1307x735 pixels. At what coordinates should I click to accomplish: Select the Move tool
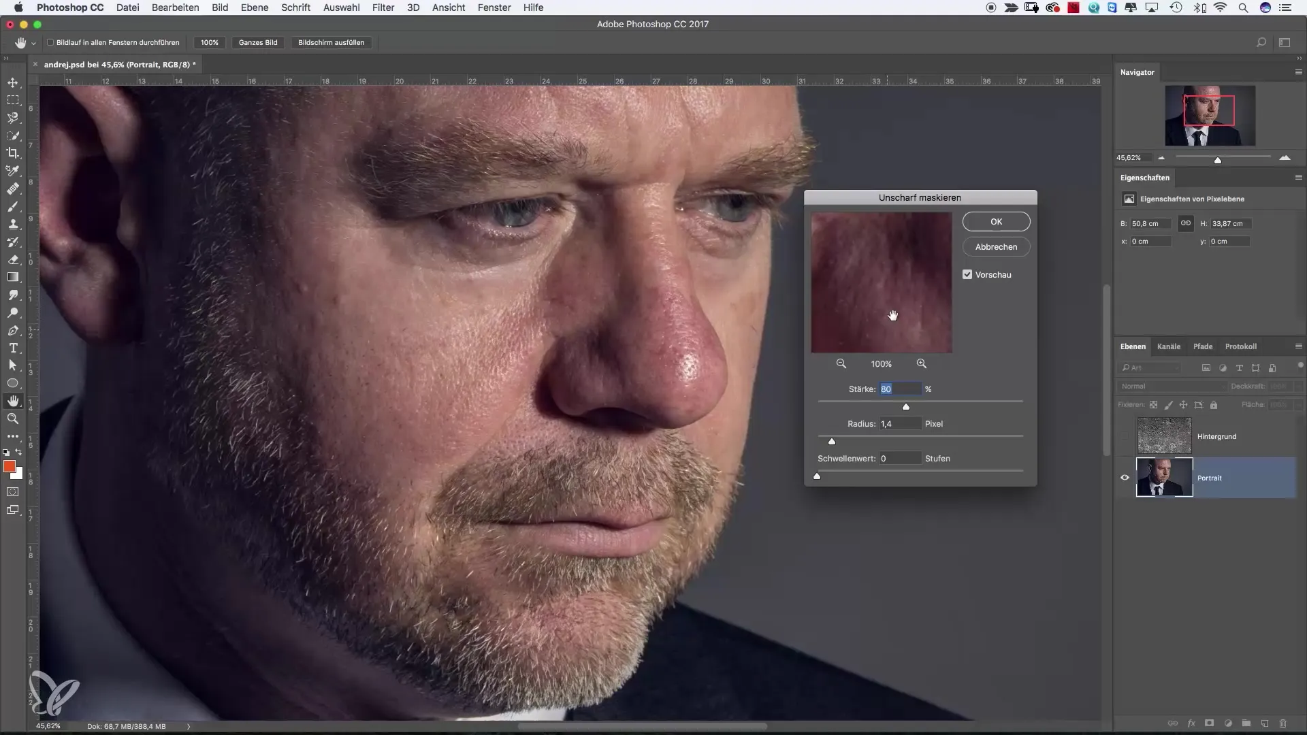click(13, 82)
